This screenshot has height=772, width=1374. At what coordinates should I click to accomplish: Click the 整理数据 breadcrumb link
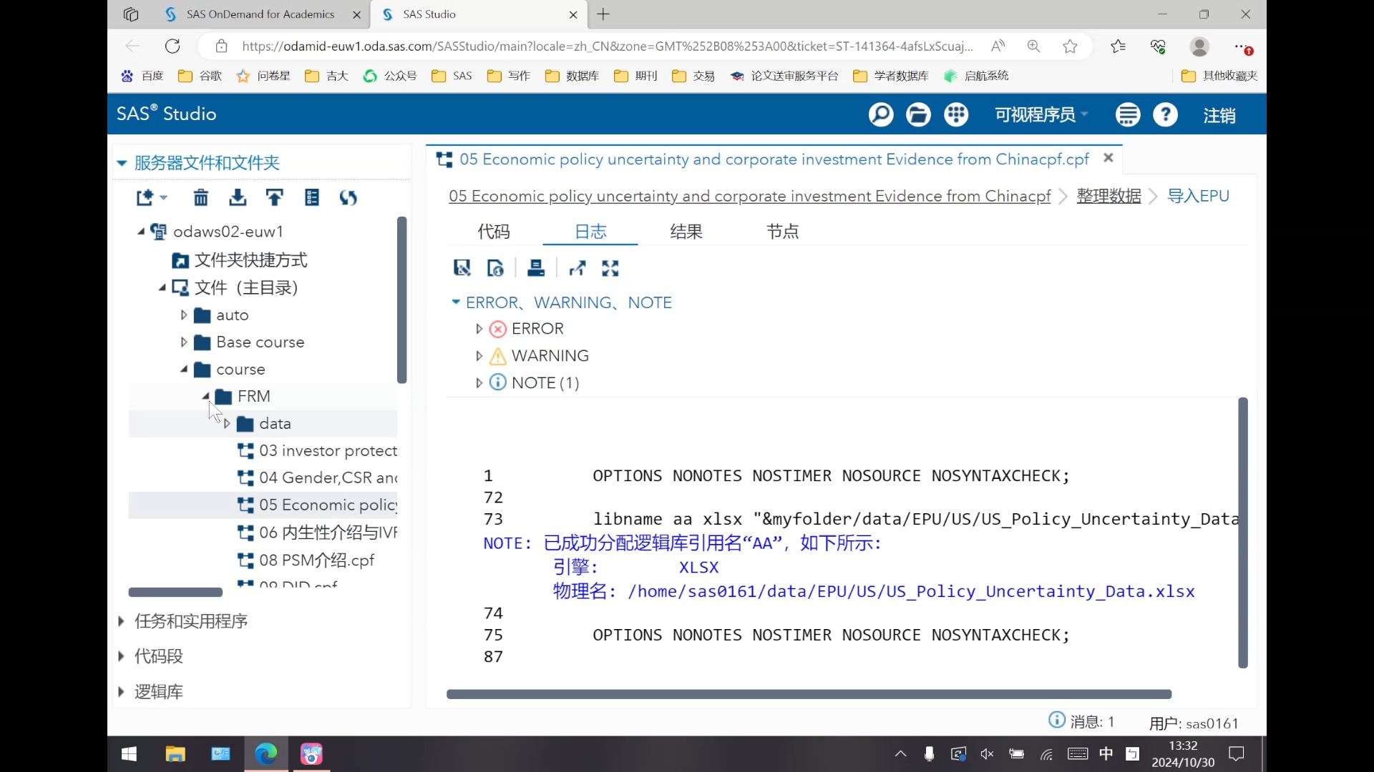click(x=1109, y=196)
